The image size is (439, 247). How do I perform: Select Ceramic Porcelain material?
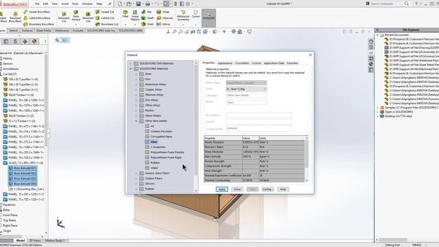point(161,131)
